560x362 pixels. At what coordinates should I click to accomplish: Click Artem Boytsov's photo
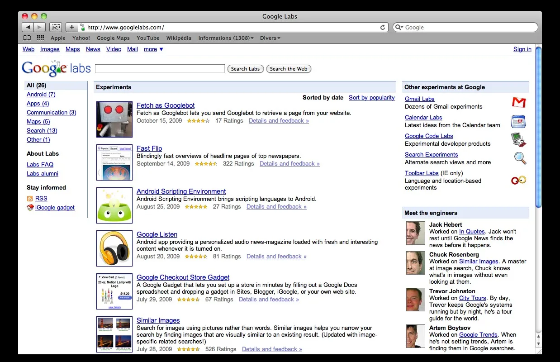416,336
